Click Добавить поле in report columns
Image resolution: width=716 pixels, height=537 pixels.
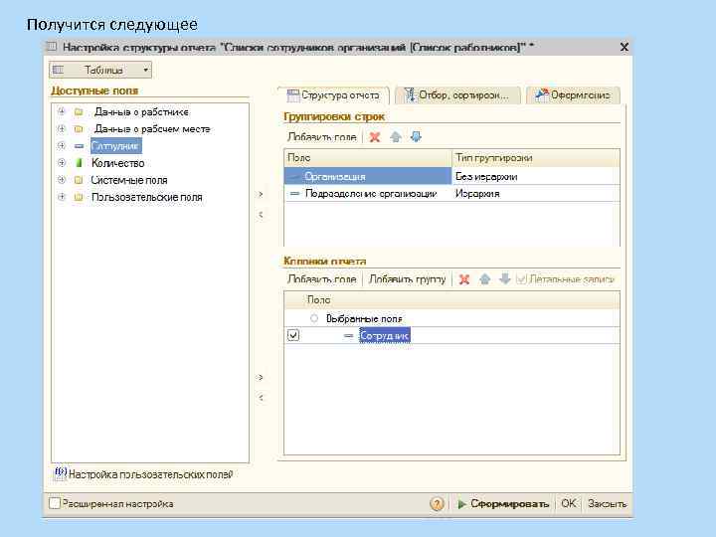click(322, 279)
